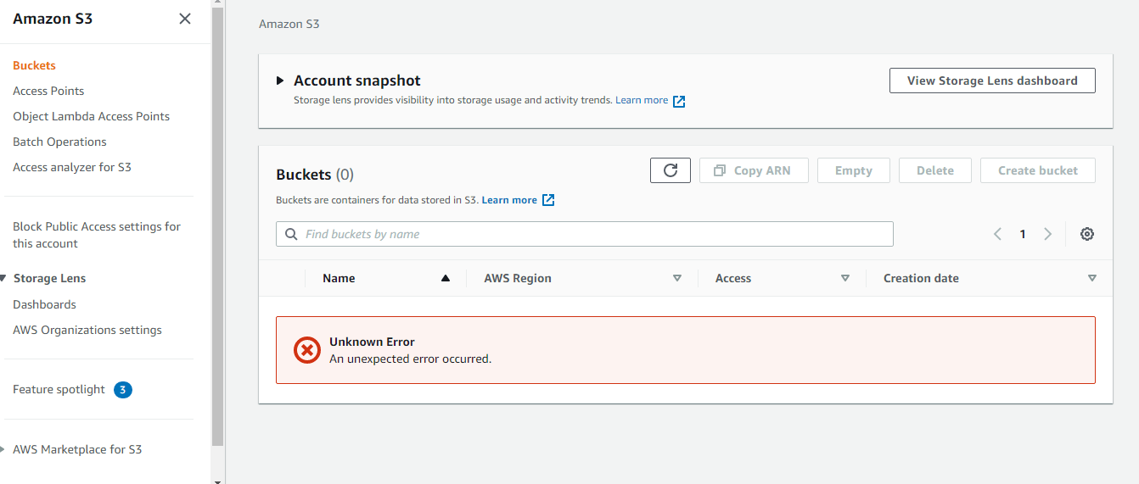Click the Empty button

click(x=854, y=170)
